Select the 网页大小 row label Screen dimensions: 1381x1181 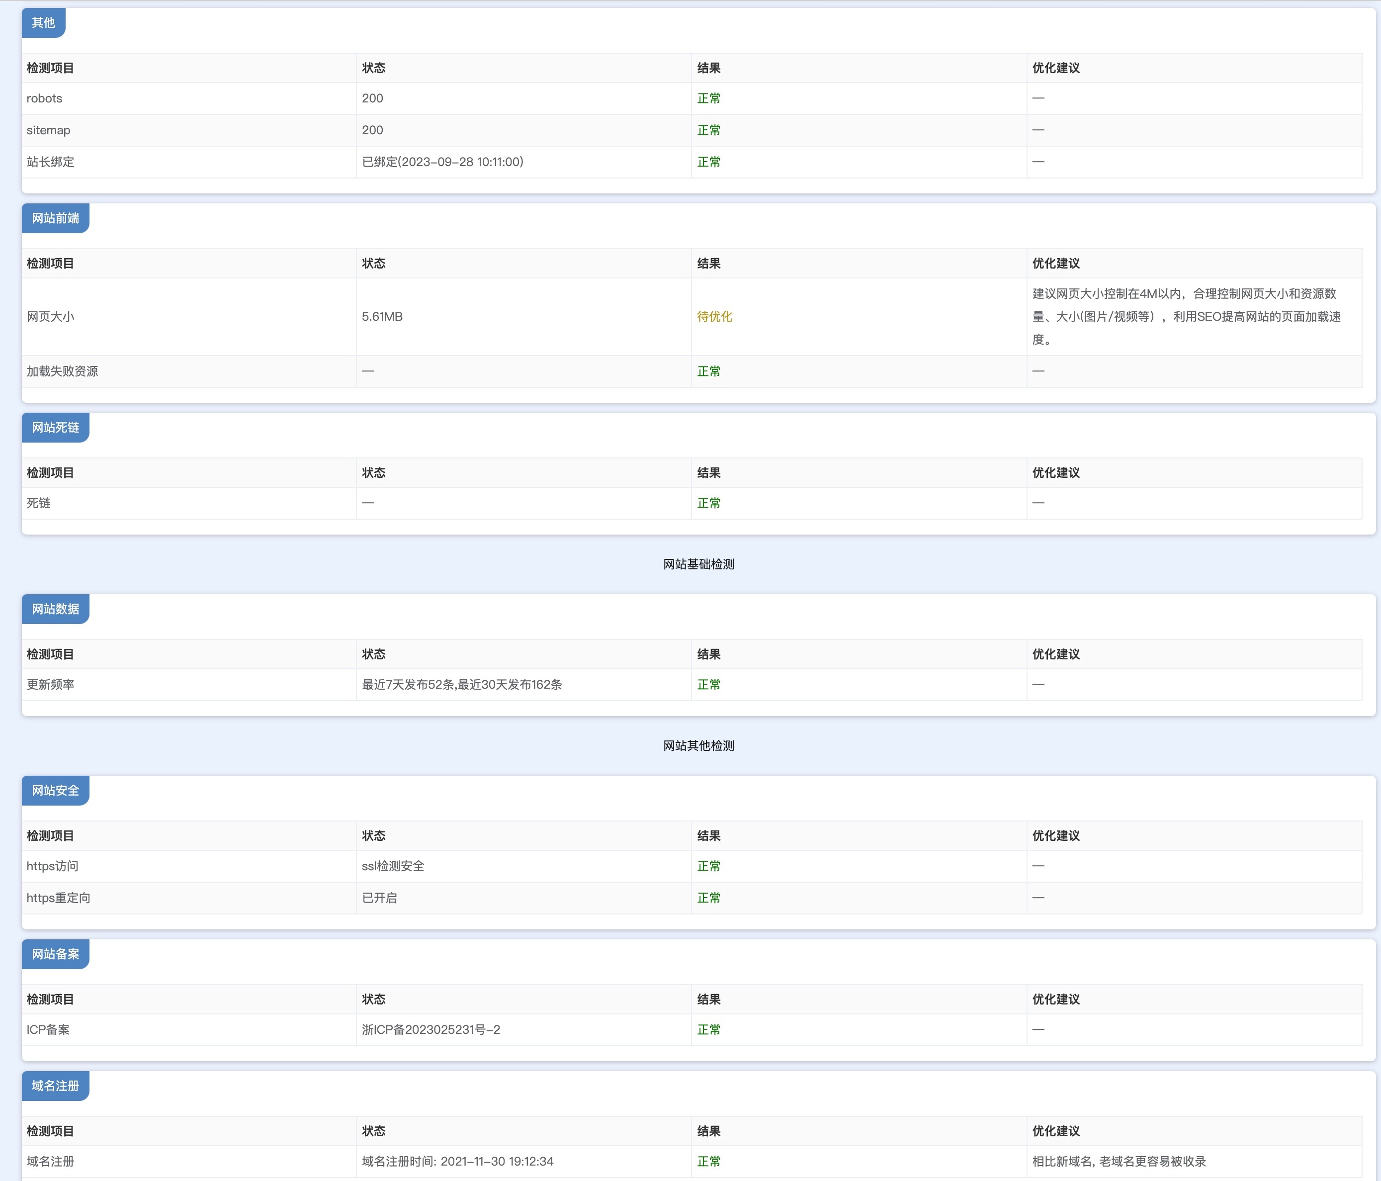click(x=51, y=317)
